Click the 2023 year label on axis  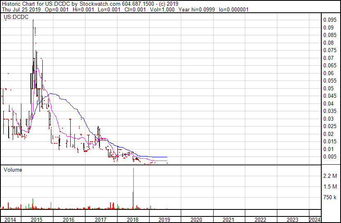click(292, 220)
